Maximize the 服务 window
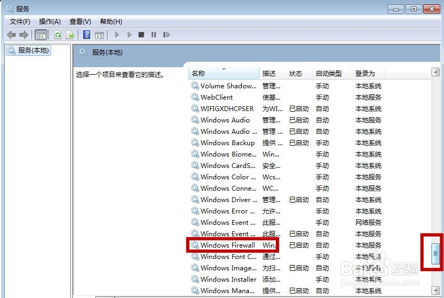Image resolution: width=444 pixels, height=298 pixels. [414, 9]
